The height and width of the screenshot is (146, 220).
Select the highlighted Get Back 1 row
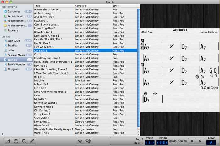click(x=85, y=50)
